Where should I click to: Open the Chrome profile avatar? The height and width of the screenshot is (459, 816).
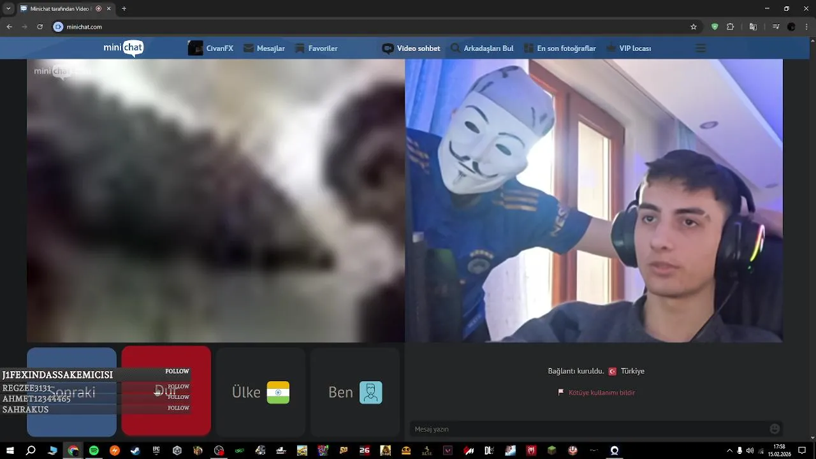(791, 27)
